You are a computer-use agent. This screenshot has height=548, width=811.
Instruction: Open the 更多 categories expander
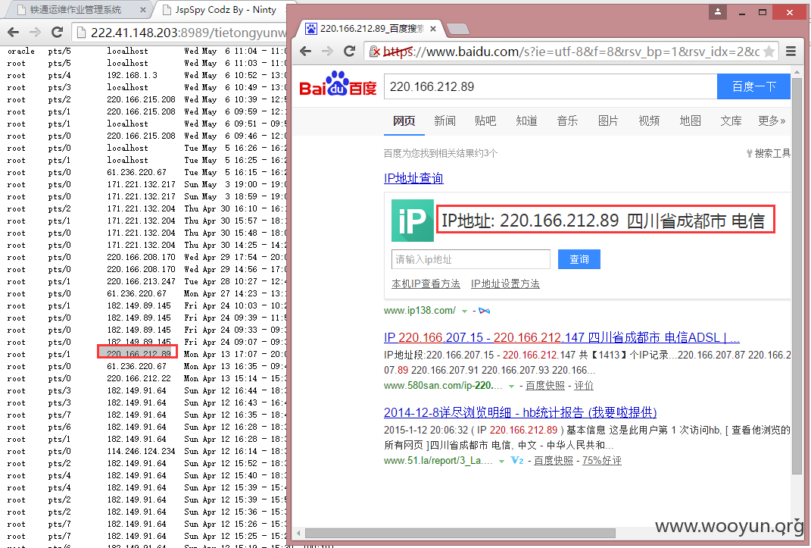click(x=771, y=121)
